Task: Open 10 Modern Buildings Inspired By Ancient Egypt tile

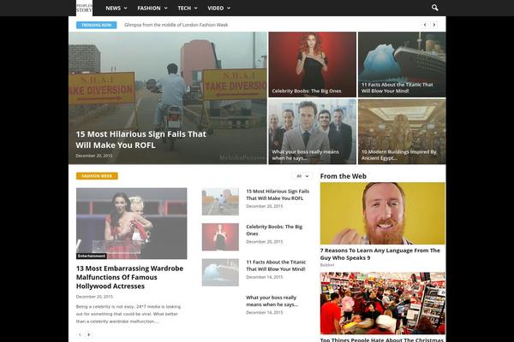Action: [402, 132]
